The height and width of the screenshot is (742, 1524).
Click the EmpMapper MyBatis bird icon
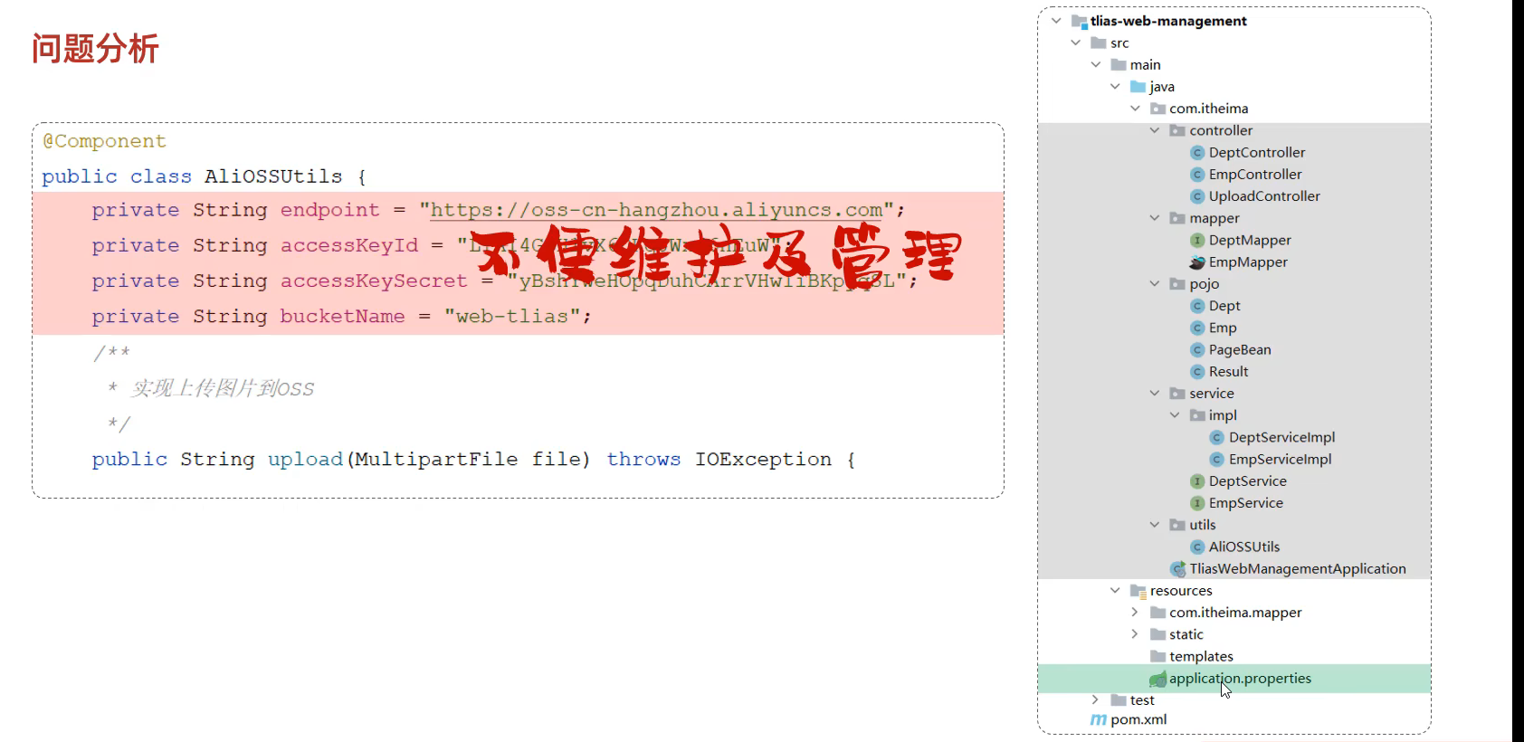tap(1197, 262)
